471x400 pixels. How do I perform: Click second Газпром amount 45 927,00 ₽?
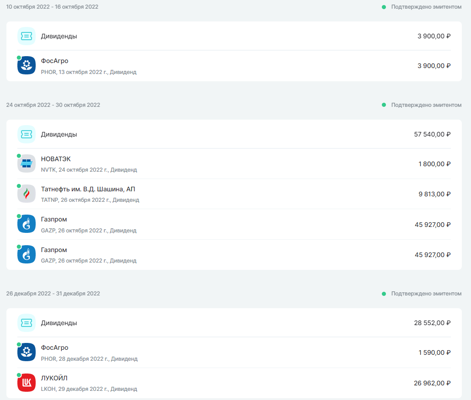coord(433,255)
